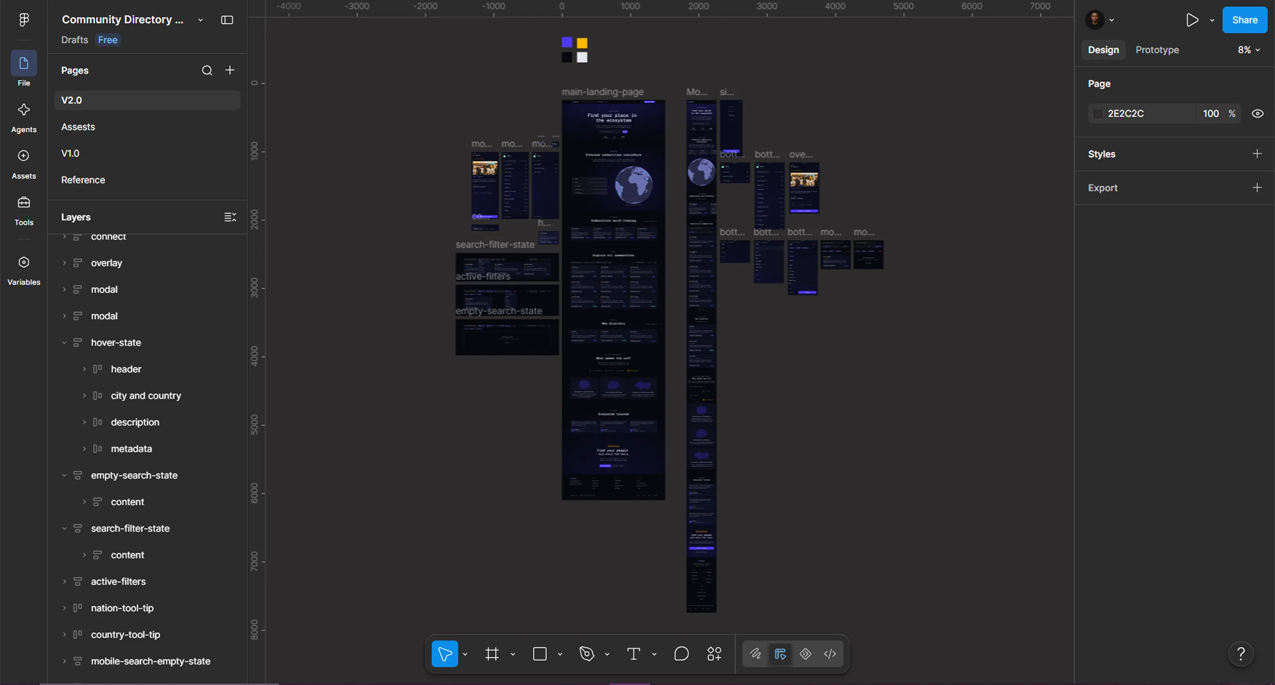
Task: Switch to Draw mode in toolbar
Action: tap(755, 654)
